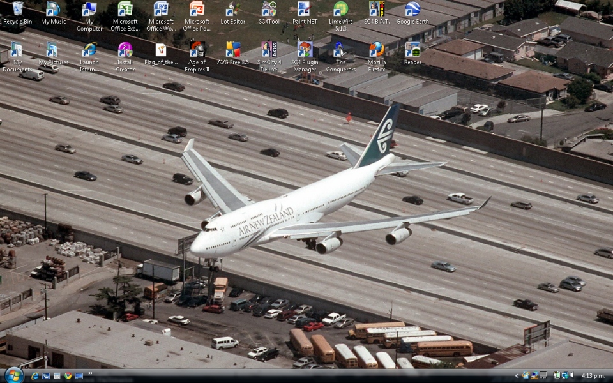Click the window switcher Quick Launch icon
The width and height of the screenshot is (613, 383).
point(57,376)
